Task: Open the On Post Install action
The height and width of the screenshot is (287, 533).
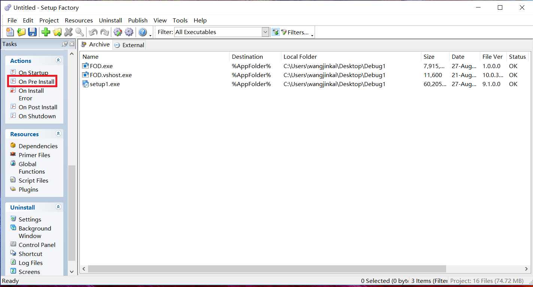Action: [x=38, y=107]
